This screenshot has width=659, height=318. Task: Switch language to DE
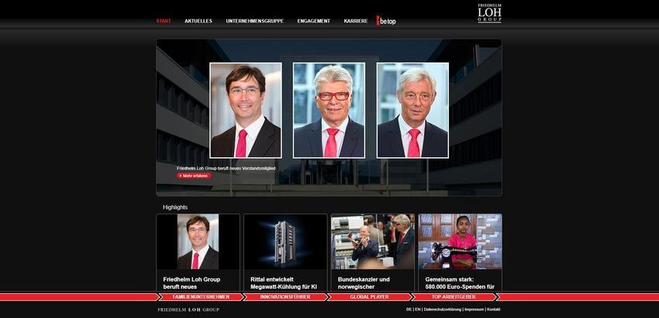(x=409, y=309)
